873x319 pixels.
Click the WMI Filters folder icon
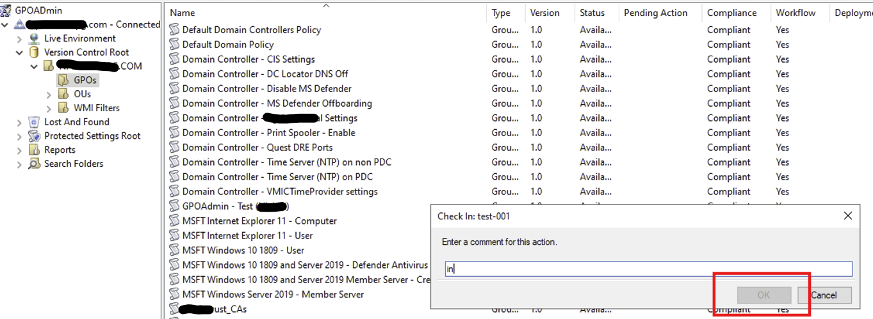[63, 108]
